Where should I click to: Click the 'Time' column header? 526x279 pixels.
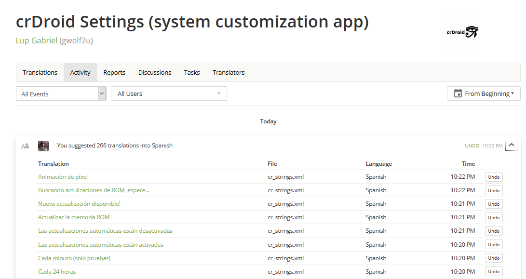[x=468, y=164]
